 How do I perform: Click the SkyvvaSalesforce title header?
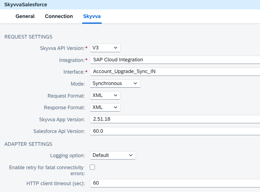[26, 5]
